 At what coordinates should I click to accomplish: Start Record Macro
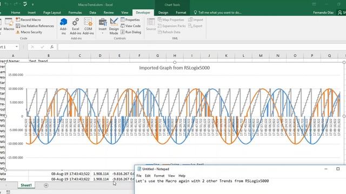(x=28, y=20)
